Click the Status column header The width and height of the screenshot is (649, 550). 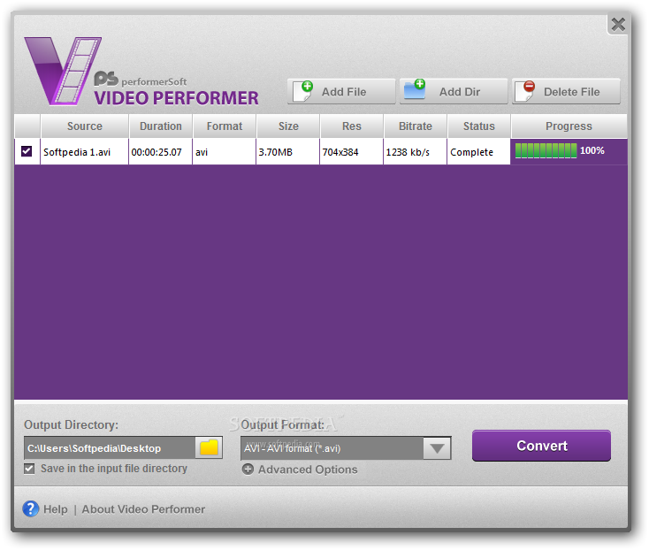pos(479,126)
